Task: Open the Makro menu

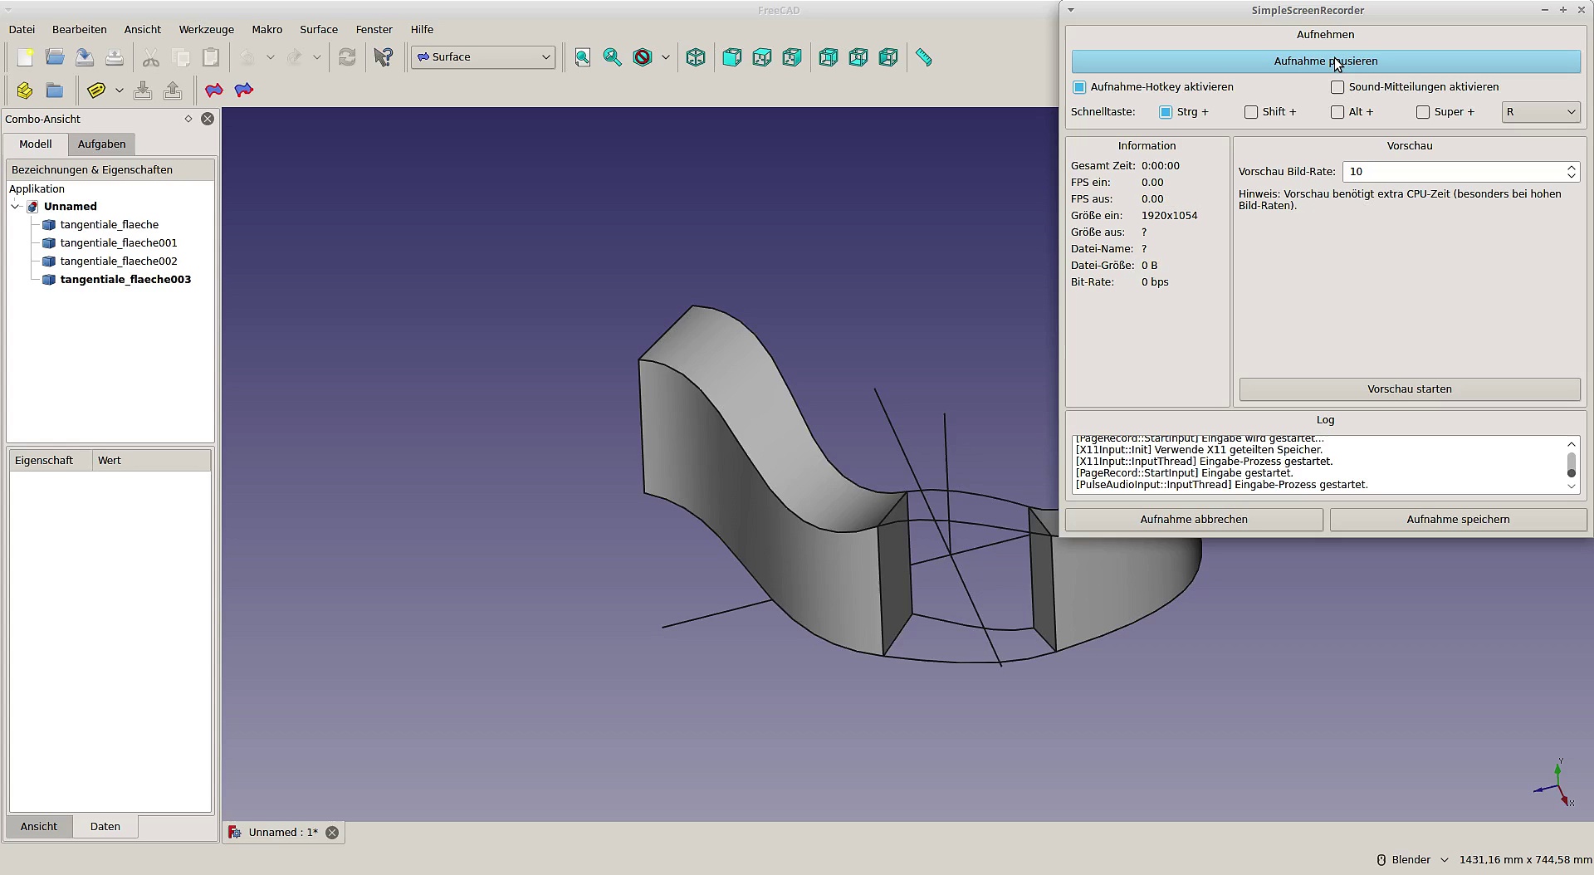Action: (266, 29)
